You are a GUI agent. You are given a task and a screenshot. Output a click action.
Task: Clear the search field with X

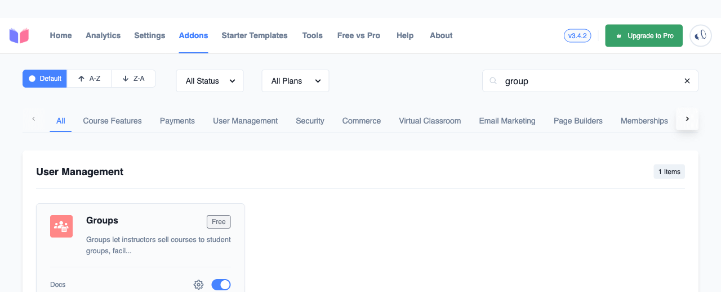[x=687, y=81]
